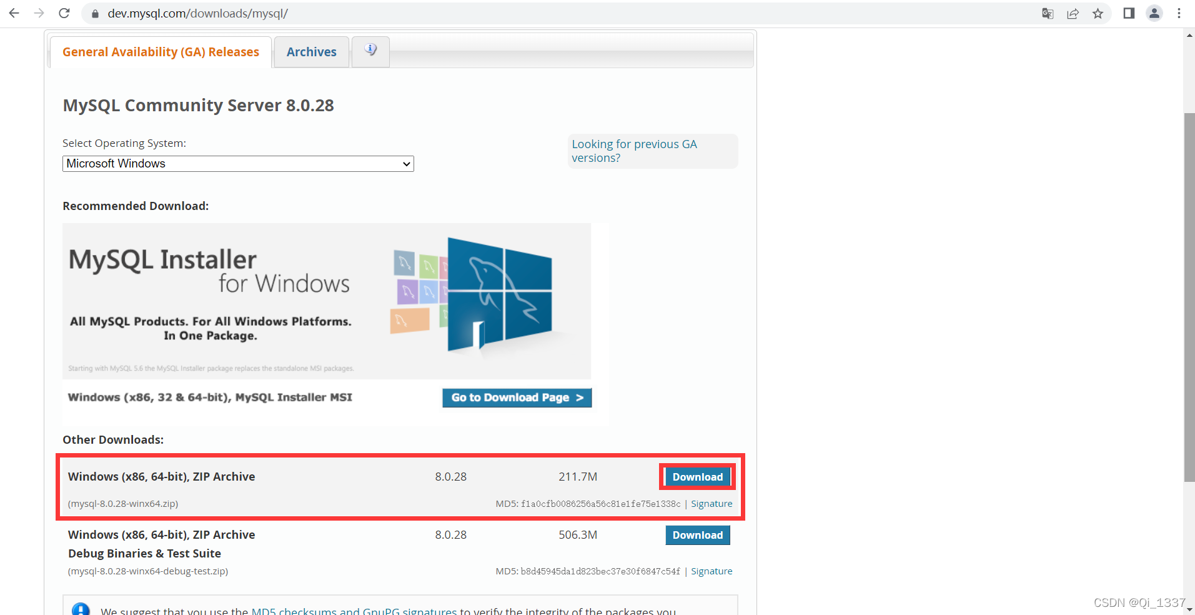This screenshot has height=615, width=1195.
Task: Open the browser profile avatar
Action: (1154, 13)
